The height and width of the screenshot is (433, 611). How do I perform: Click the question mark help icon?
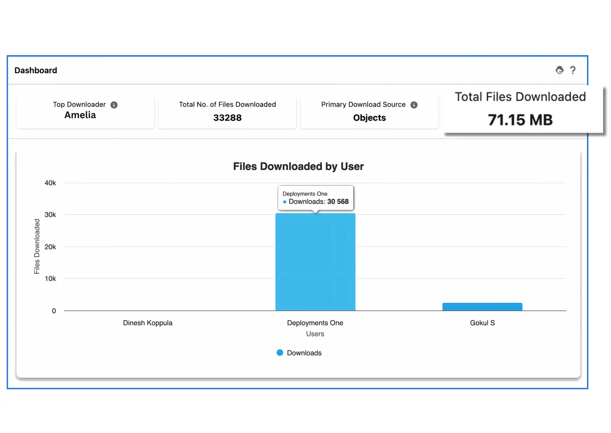click(x=573, y=70)
